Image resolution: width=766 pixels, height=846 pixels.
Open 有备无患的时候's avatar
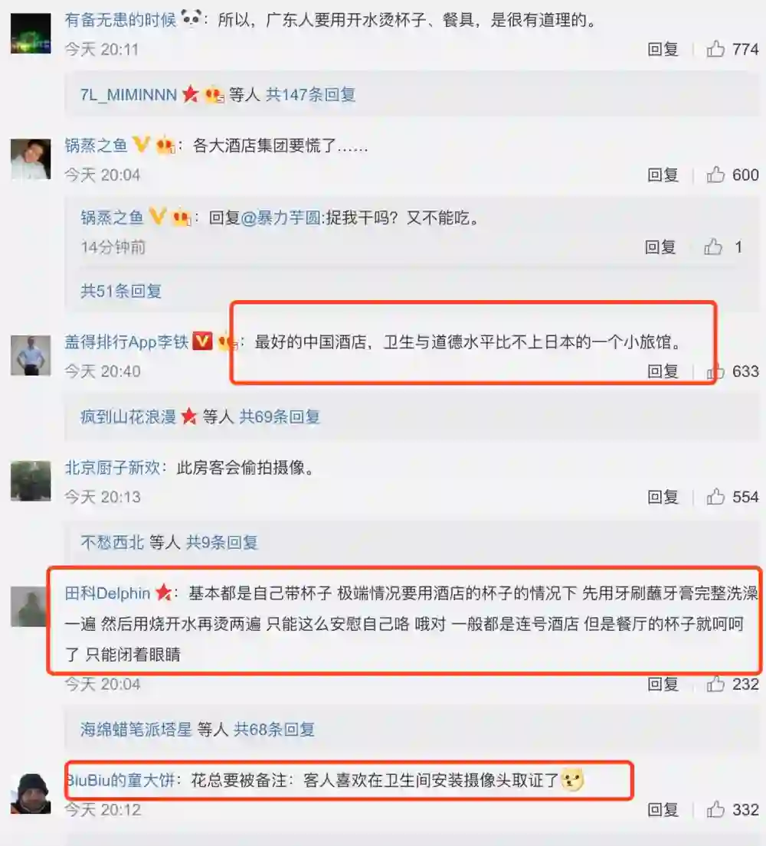pyautogui.click(x=31, y=34)
